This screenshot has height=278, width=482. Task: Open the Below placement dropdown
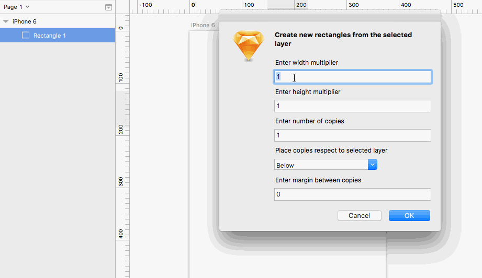pos(326,165)
